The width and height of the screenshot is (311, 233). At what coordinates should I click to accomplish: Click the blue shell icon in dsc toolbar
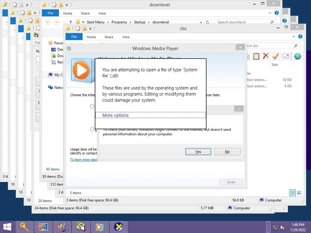298,56
